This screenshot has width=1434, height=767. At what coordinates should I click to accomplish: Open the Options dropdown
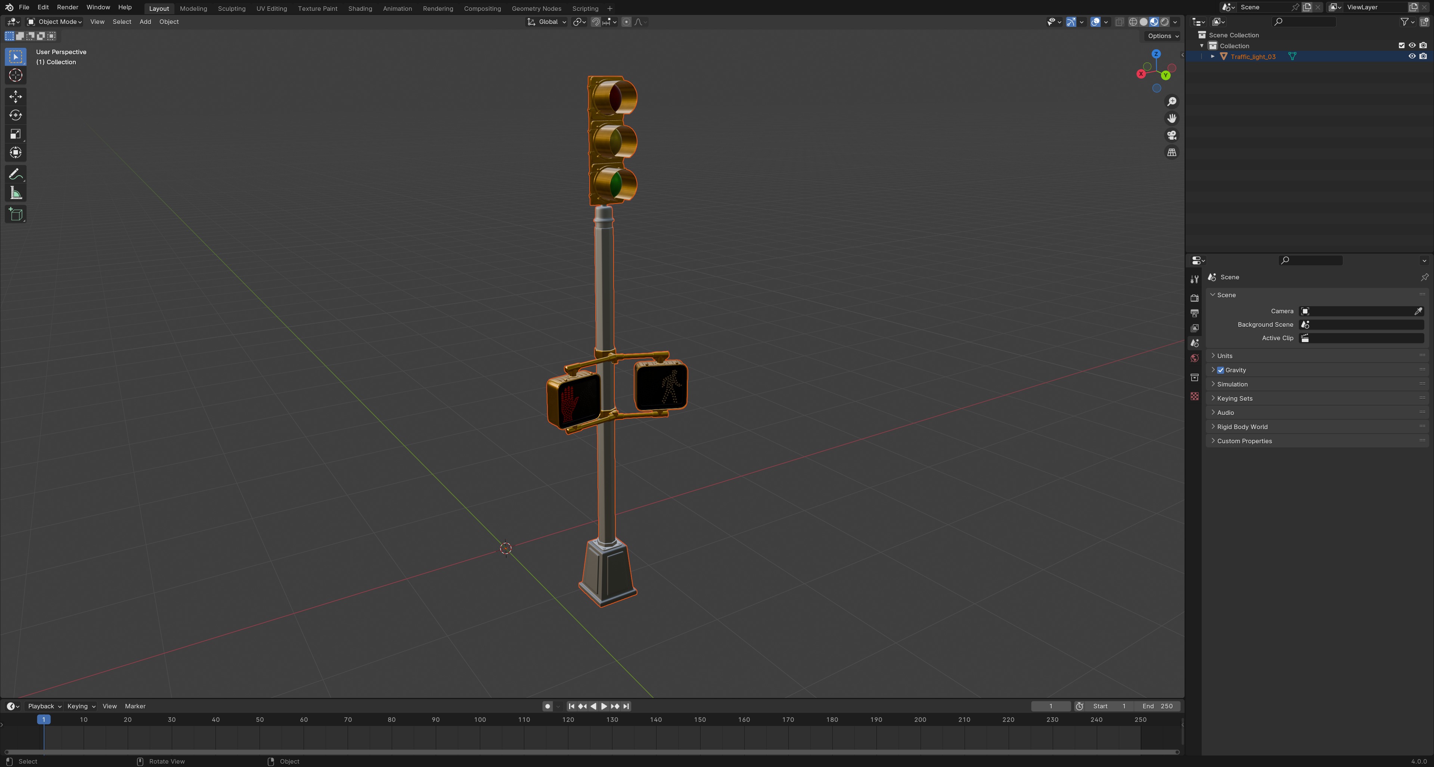(x=1163, y=35)
